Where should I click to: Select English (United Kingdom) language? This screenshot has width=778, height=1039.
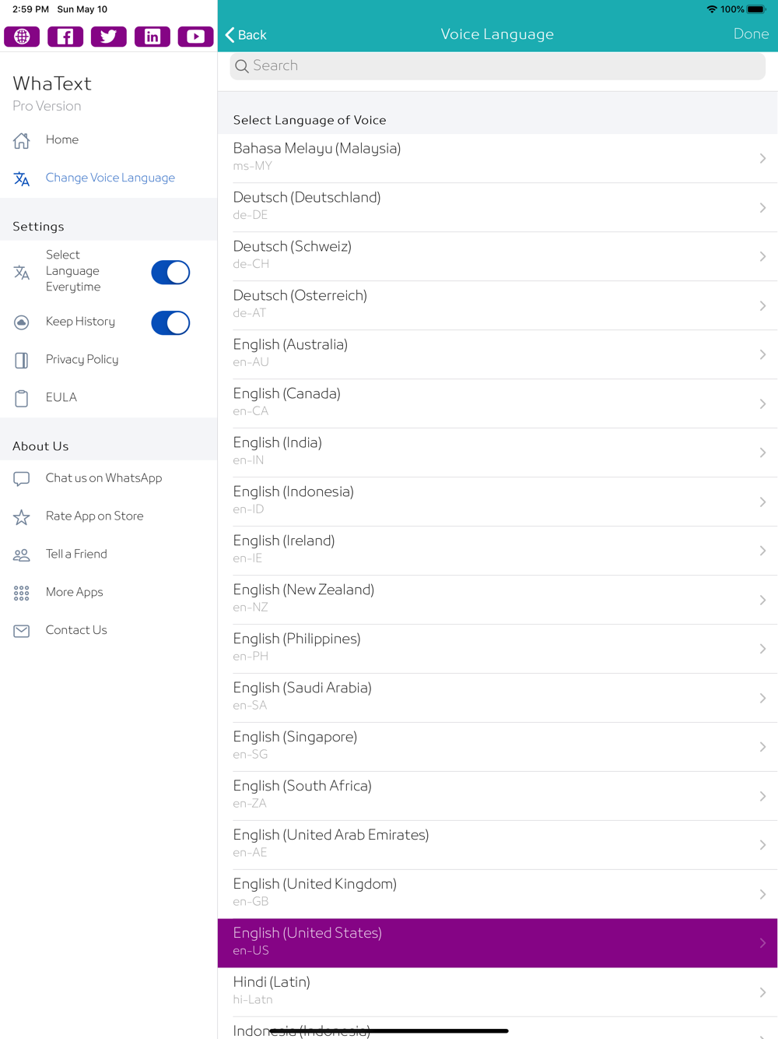click(497, 894)
